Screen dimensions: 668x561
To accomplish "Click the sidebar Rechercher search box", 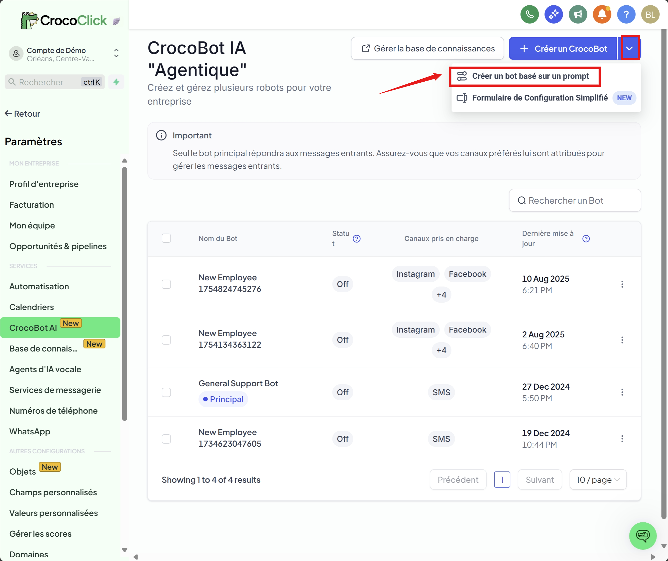I will [55, 82].
